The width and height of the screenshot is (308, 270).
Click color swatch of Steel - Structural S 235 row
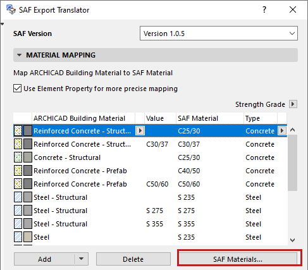[x=28, y=197]
